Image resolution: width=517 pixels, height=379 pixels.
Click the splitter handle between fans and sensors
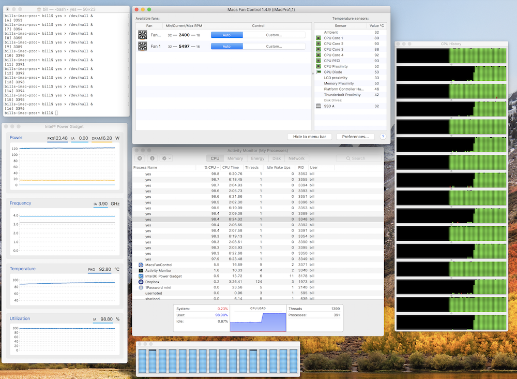pos(312,73)
